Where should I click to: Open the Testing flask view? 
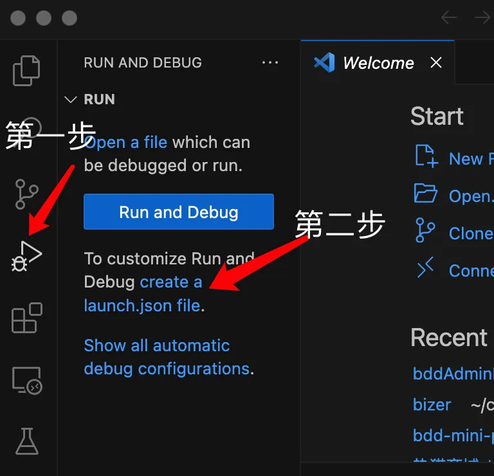click(x=27, y=441)
